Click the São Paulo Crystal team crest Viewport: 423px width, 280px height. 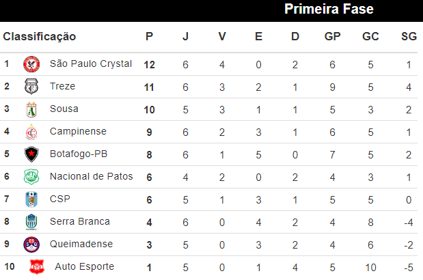click(x=32, y=64)
